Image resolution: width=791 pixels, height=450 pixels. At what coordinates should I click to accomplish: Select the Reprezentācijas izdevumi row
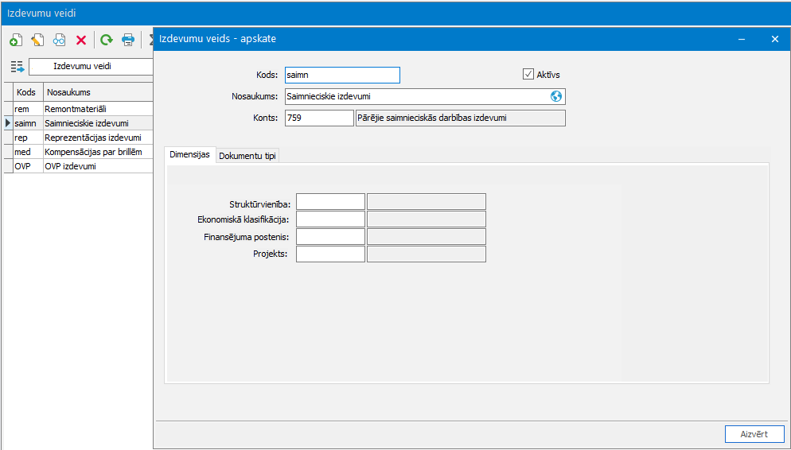[x=78, y=138]
